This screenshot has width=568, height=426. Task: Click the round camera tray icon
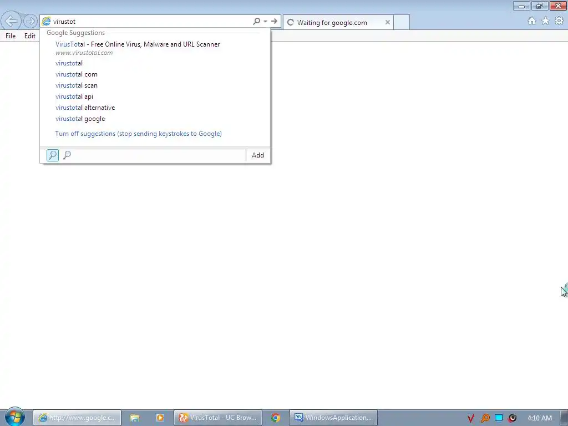[x=513, y=418]
